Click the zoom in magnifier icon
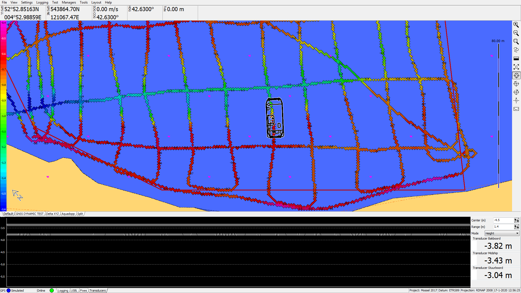 coord(516,25)
